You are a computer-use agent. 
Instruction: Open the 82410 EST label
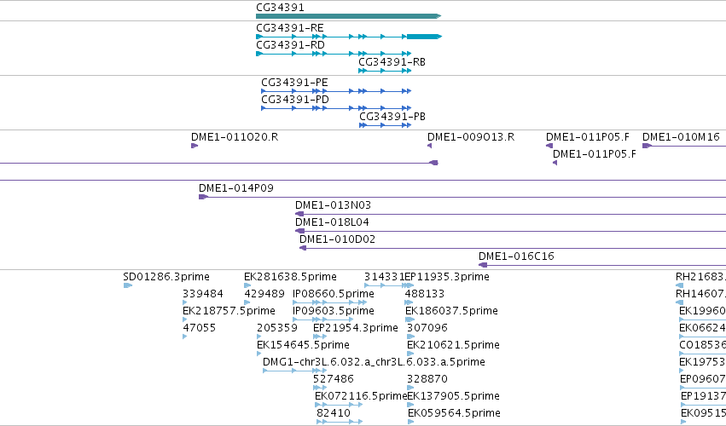pyautogui.click(x=334, y=413)
